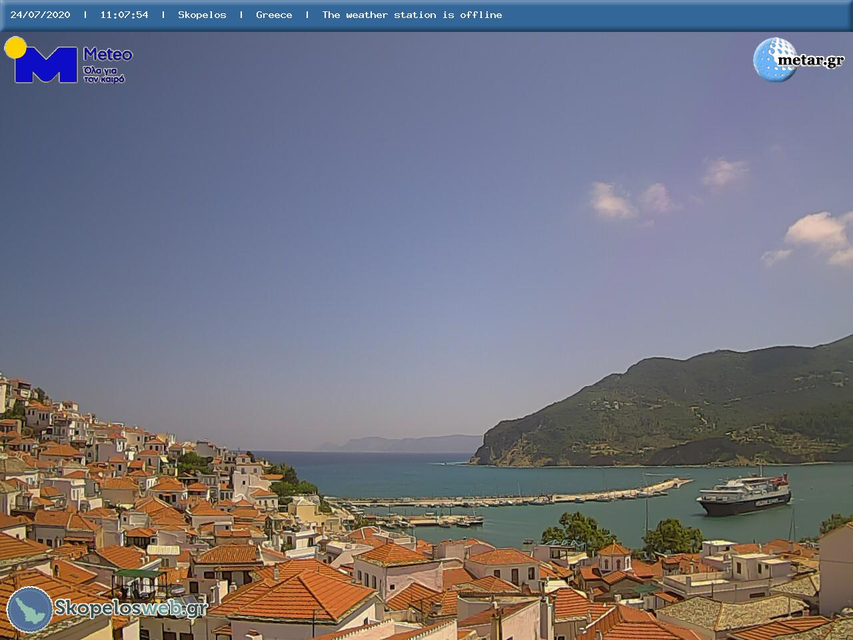The width and height of the screenshot is (853, 640).
Task: Click the yellow sun on Meteo logo
Action: pyautogui.click(x=15, y=47)
